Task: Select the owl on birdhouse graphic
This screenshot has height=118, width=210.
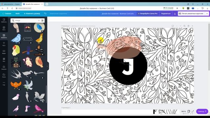Action: (16, 62)
